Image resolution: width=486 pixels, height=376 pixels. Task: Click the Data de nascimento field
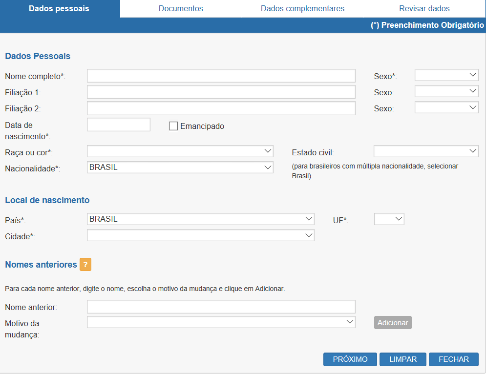click(x=118, y=125)
